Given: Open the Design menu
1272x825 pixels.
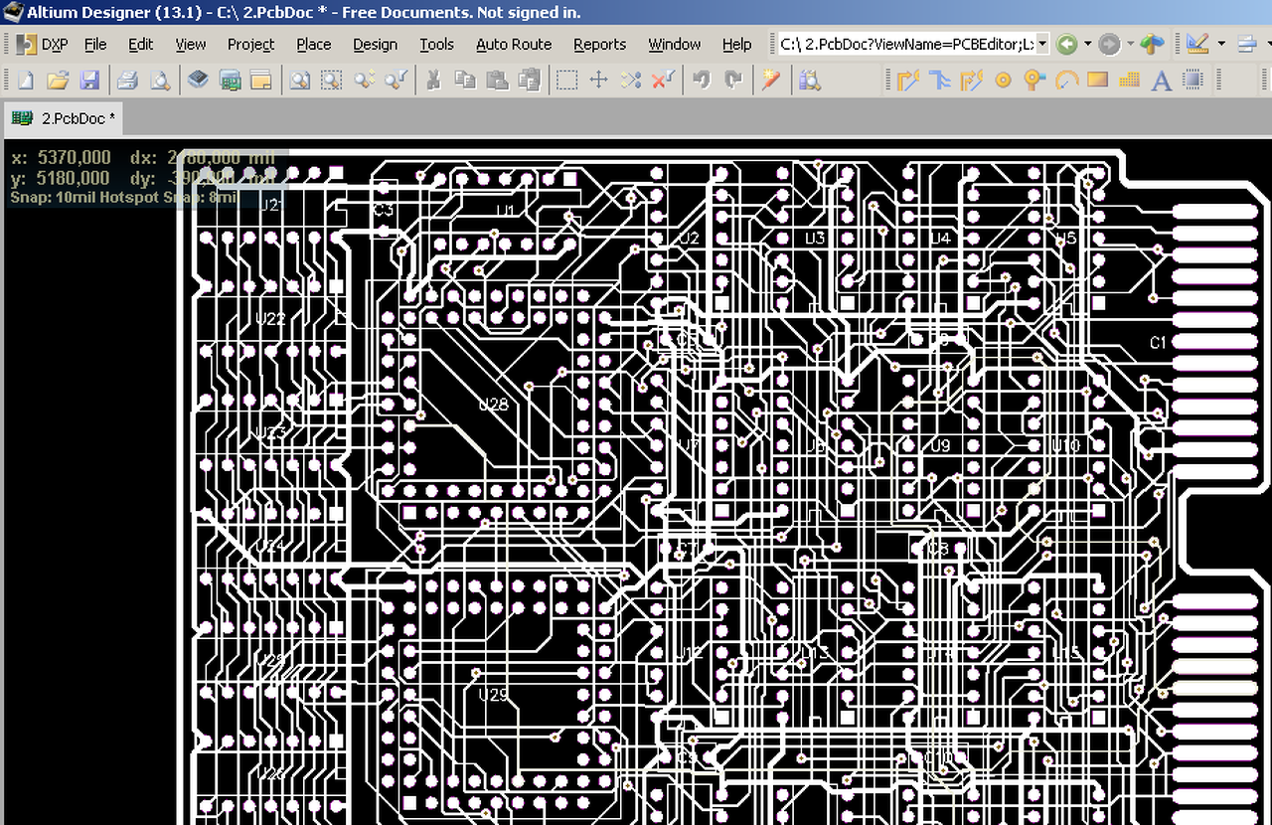Looking at the screenshot, I should (x=375, y=45).
